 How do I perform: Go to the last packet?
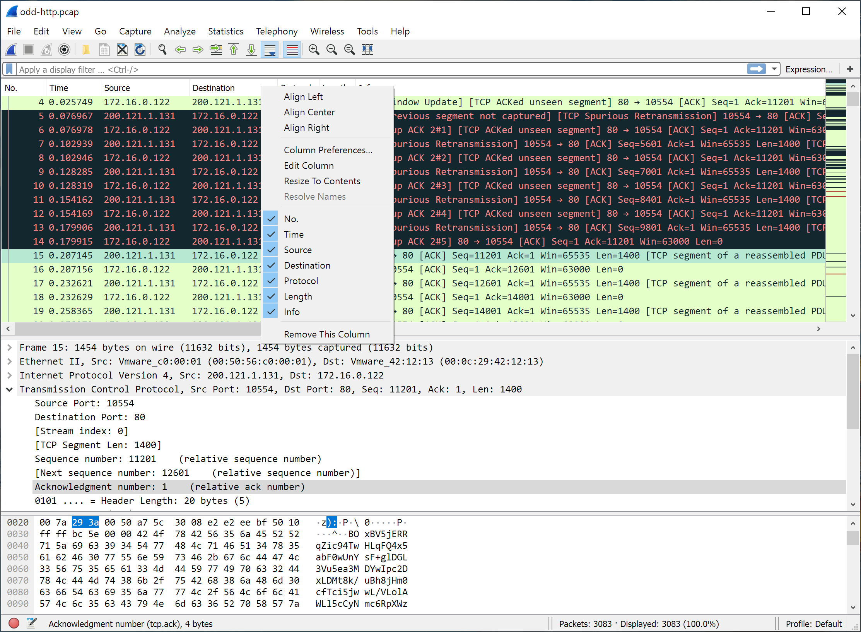click(x=251, y=50)
